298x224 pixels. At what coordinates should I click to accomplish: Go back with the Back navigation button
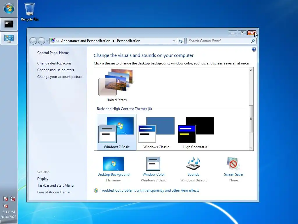[33, 41]
